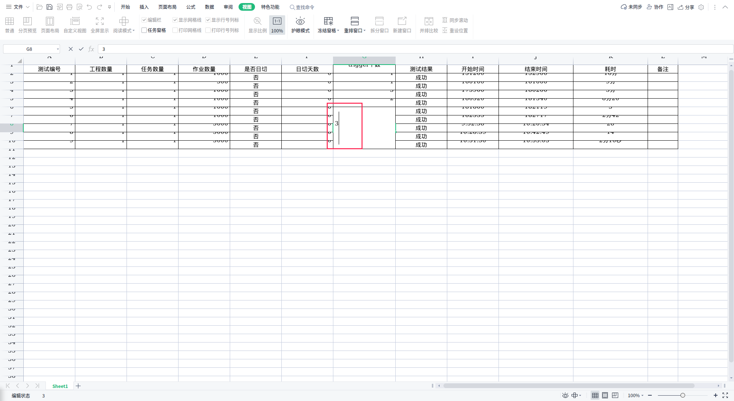
Task: Toggle Show Gridlines (显示网格线) checkbox
Action: [x=187, y=20]
